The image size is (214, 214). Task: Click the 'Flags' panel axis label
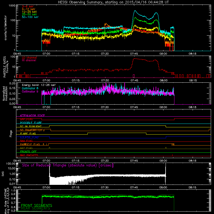click(11, 134)
